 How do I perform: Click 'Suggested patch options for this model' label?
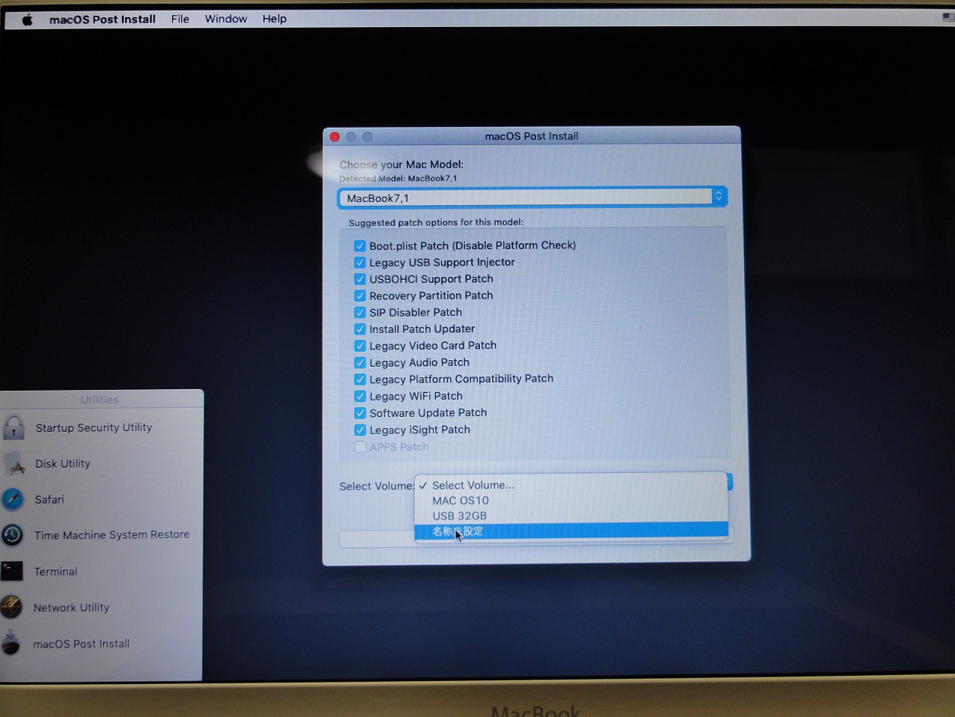point(436,222)
